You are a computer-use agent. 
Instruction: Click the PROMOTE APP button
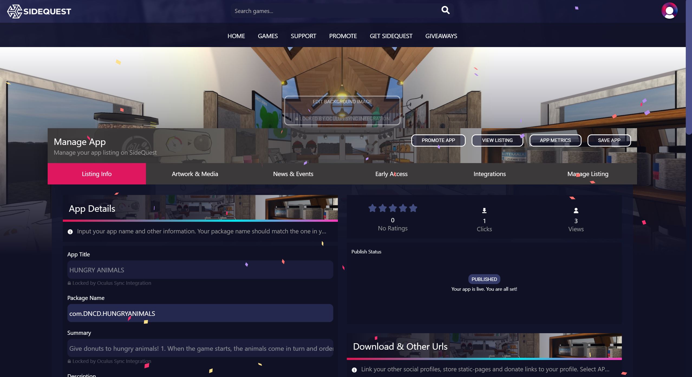[438, 140]
